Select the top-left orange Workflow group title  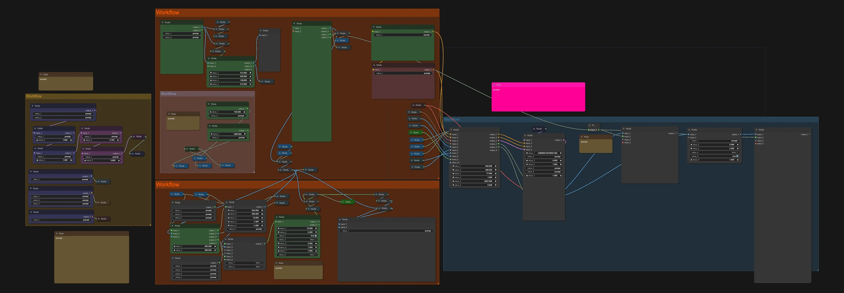tap(167, 13)
